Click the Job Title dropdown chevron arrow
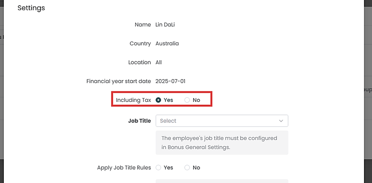Image resolution: width=372 pixels, height=183 pixels. click(281, 121)
